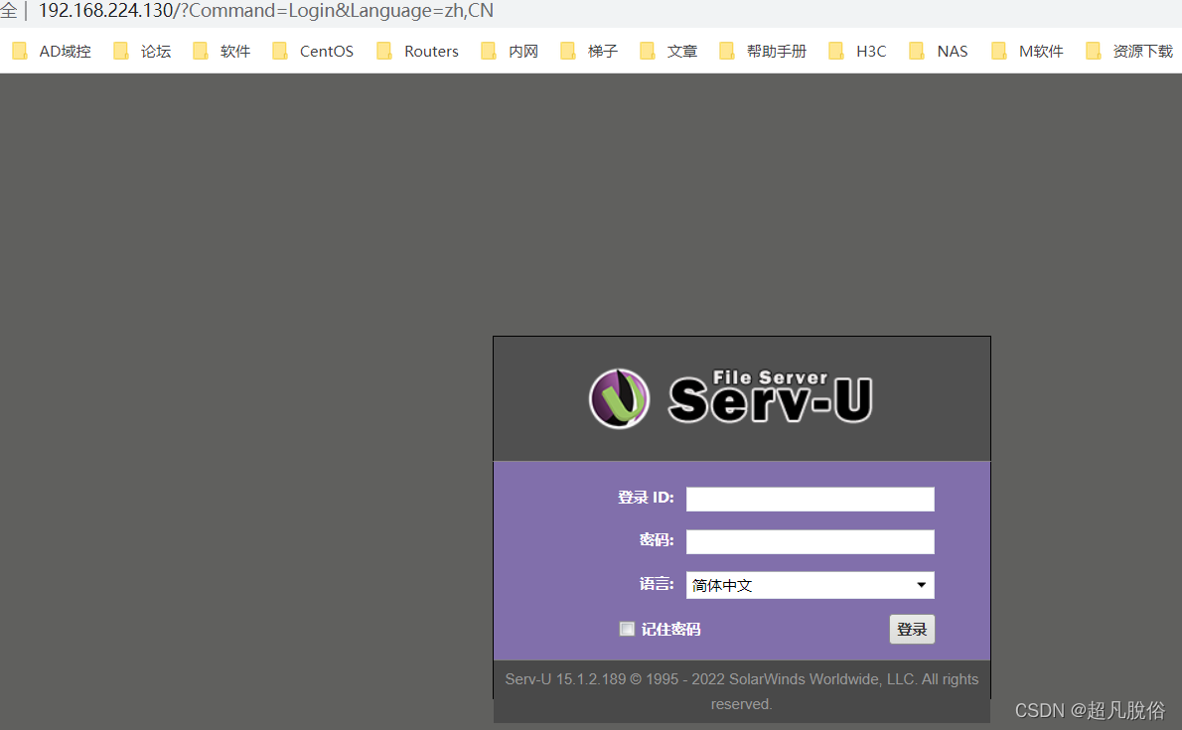Open the 论坛 bookmark folder
Screen dimensions: 1182x730
pyautogui.click(x=142, y=52)
